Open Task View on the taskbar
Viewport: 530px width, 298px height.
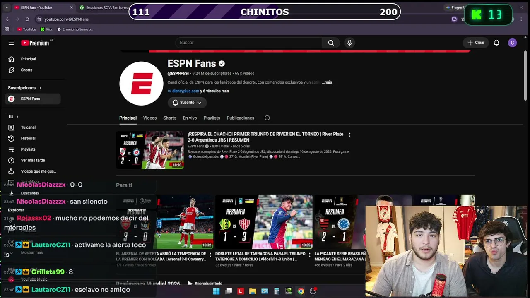[228, 291]
